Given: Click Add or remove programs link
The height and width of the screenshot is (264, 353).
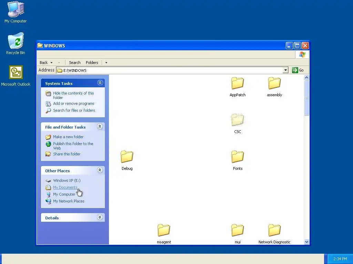Looking at the screenshot, I should tap(74, 103).
